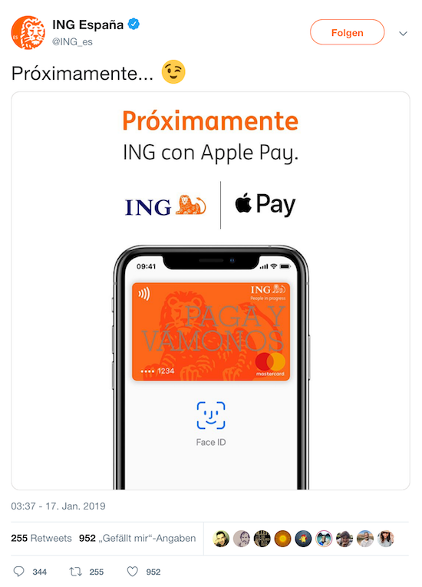422x587 pixels.
Task: Click the first liker avatar
Action: coord(221,539)
